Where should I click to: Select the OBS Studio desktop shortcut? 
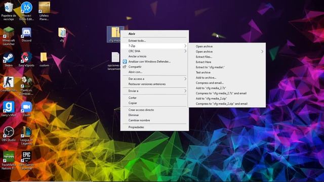tap(9, 134)
